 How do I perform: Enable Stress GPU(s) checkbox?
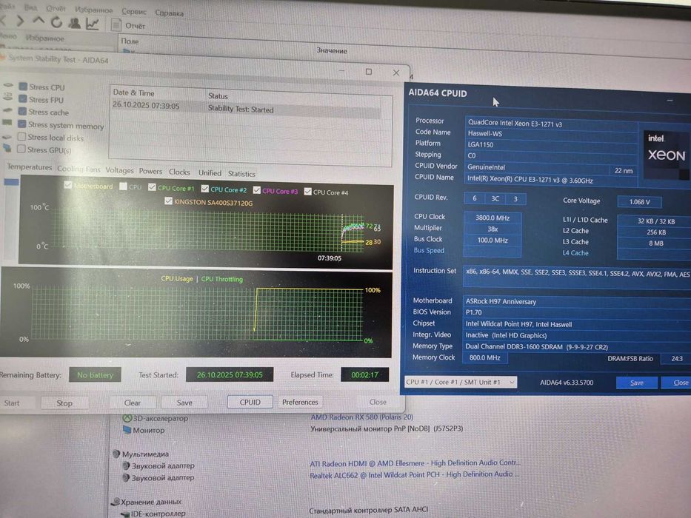(x=21, y=149)
